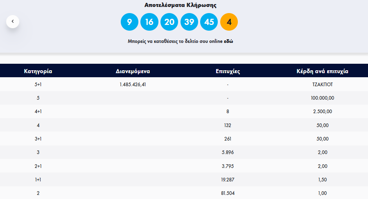Click the 1.485.426,41 distributed amount
The image size is (368, 199).
coord(133,85)
